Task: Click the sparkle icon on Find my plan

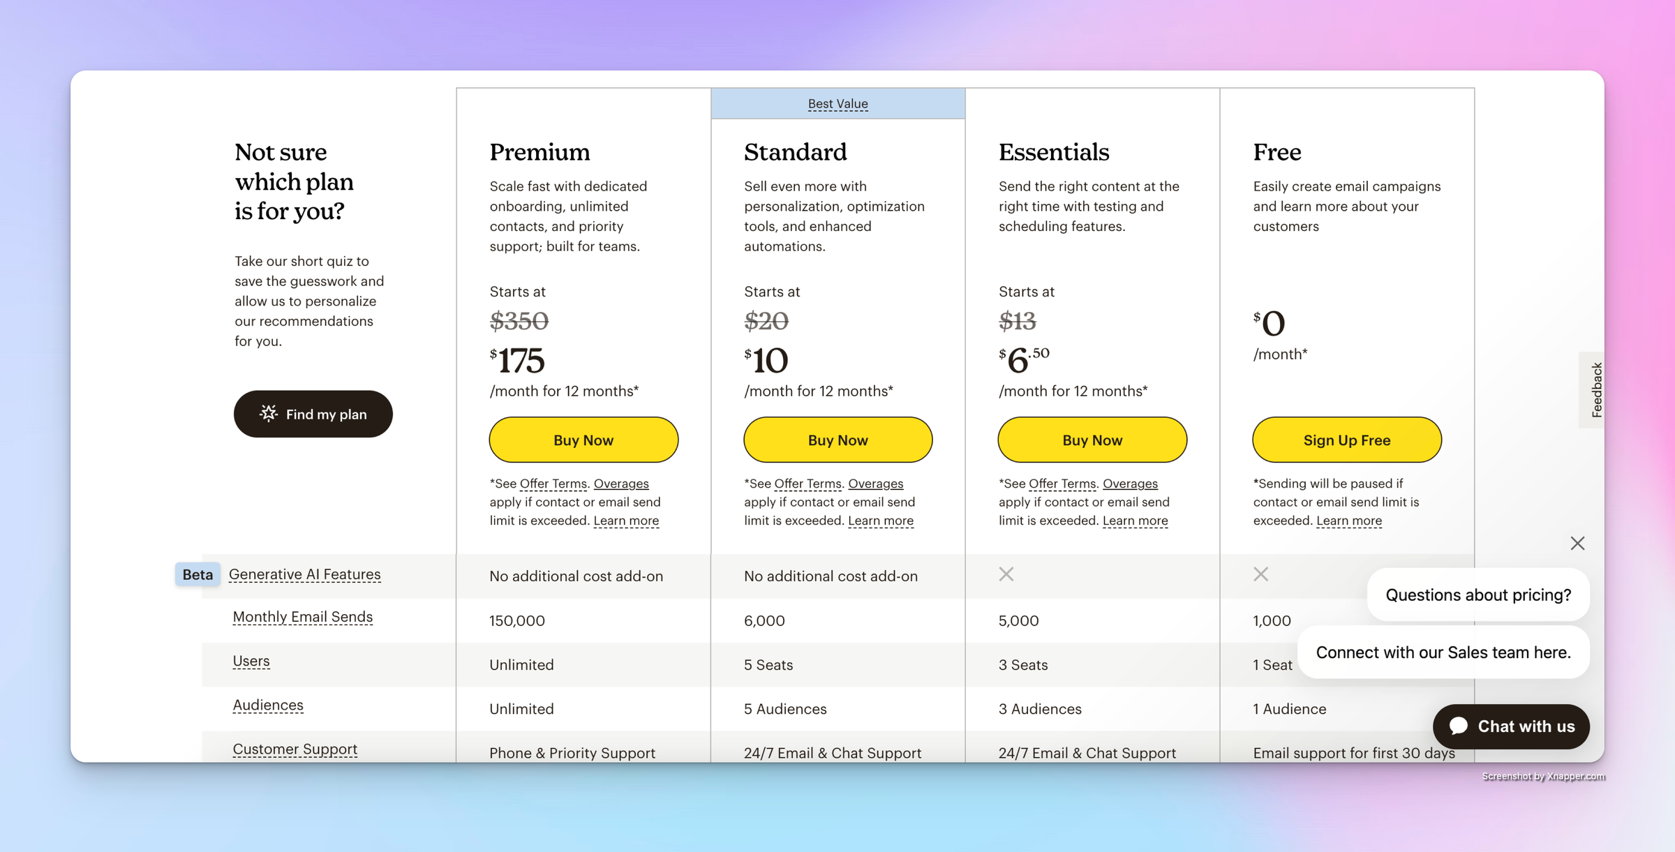Action: tap(269, 414)
